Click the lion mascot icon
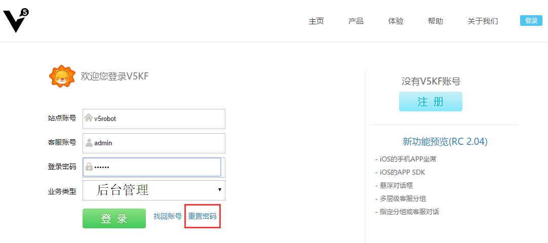548x243 pixels. pos(62,76)
